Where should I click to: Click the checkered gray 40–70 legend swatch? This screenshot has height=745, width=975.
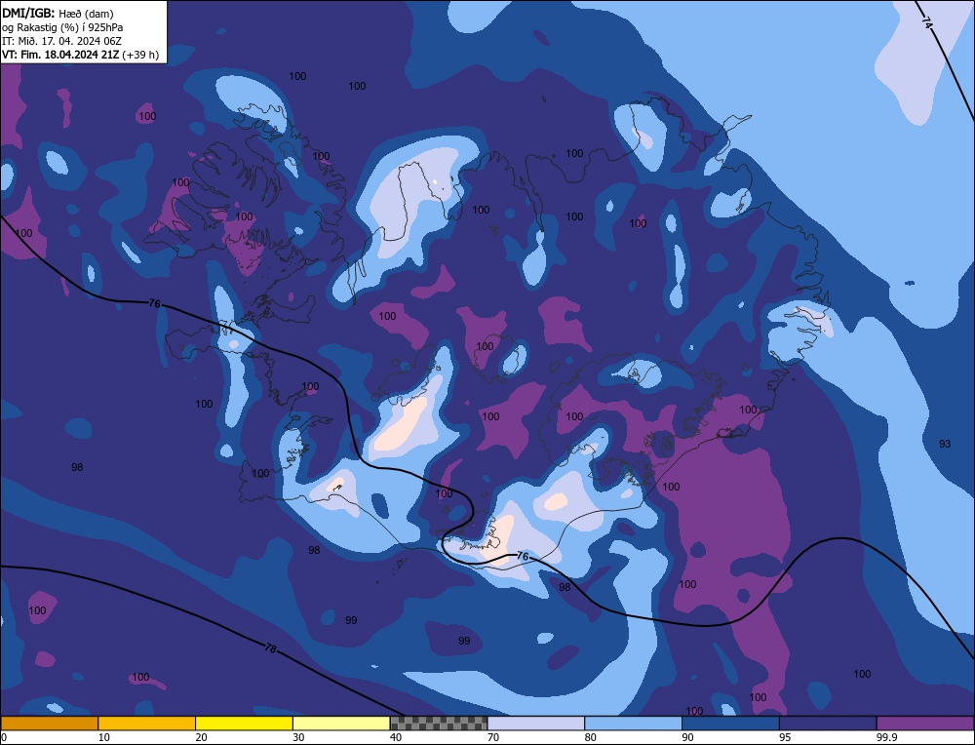click(439, 724)
